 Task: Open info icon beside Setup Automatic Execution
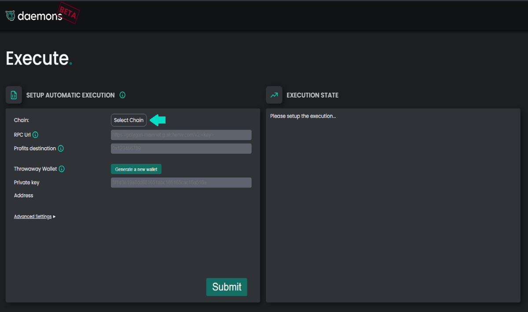coord(123,95)
